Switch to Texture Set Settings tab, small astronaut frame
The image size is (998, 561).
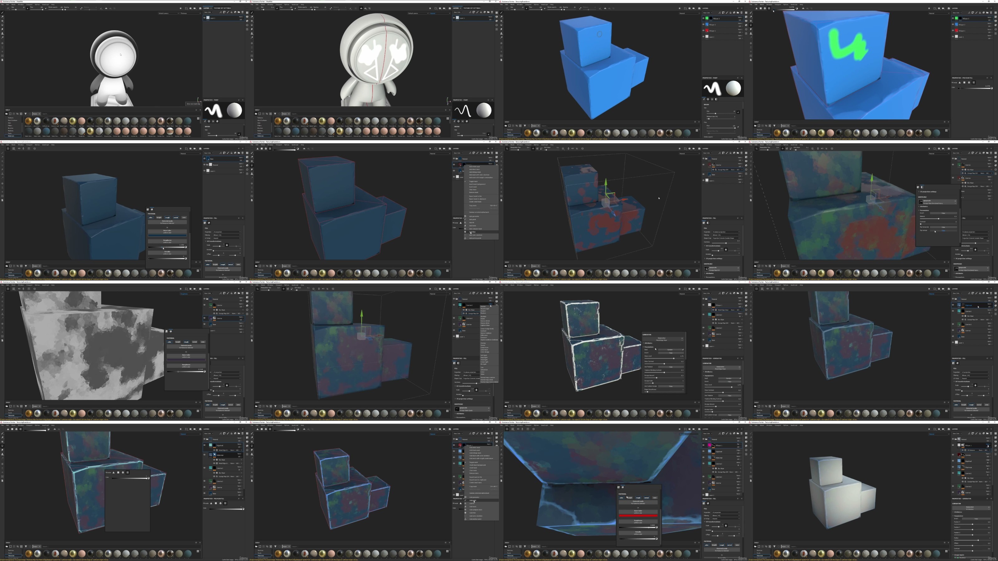point(222,8)
